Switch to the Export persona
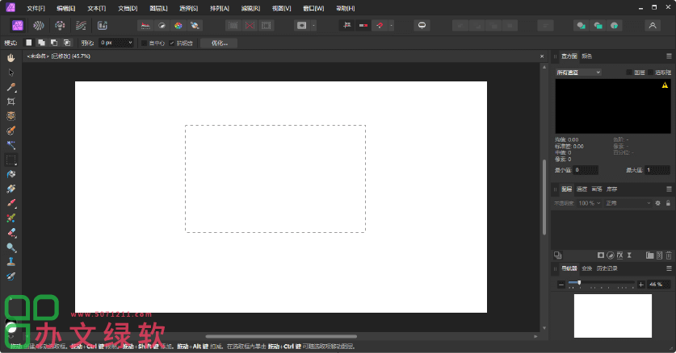Image resolution: width=676 pixels, height=353 pixels. coord(103,25)
